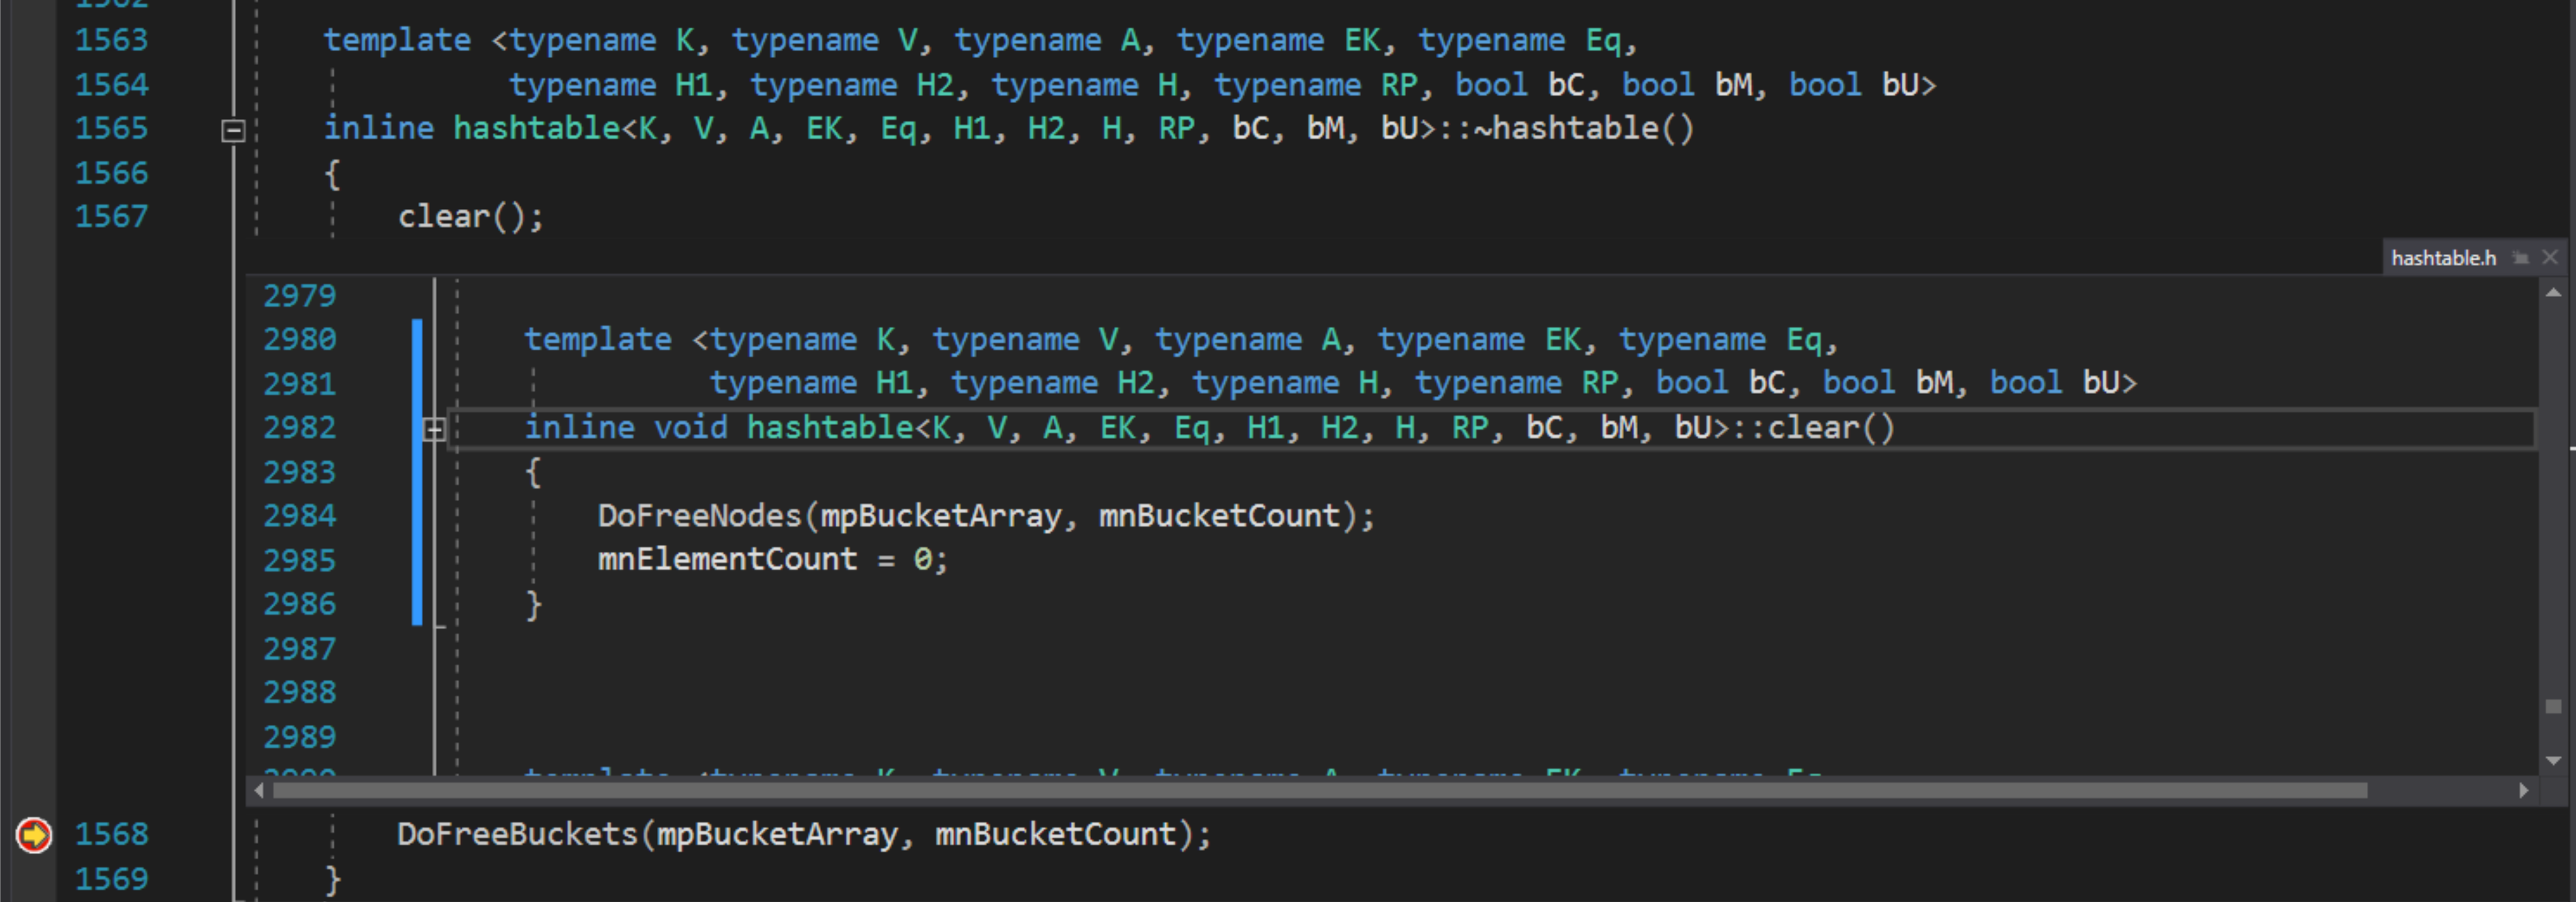Click the blue change bar beside line 2984
Viewport: 2576px width, 902px height.
416,515
